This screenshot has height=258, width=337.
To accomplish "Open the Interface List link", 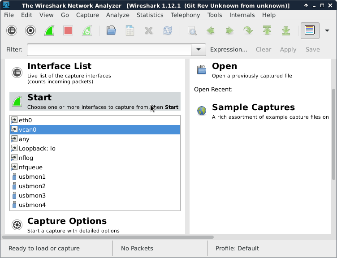I will pos(59,66).
